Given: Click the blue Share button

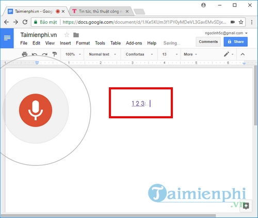Looking at the screenshot, I should pyautogui.click(x=236, y=42).
